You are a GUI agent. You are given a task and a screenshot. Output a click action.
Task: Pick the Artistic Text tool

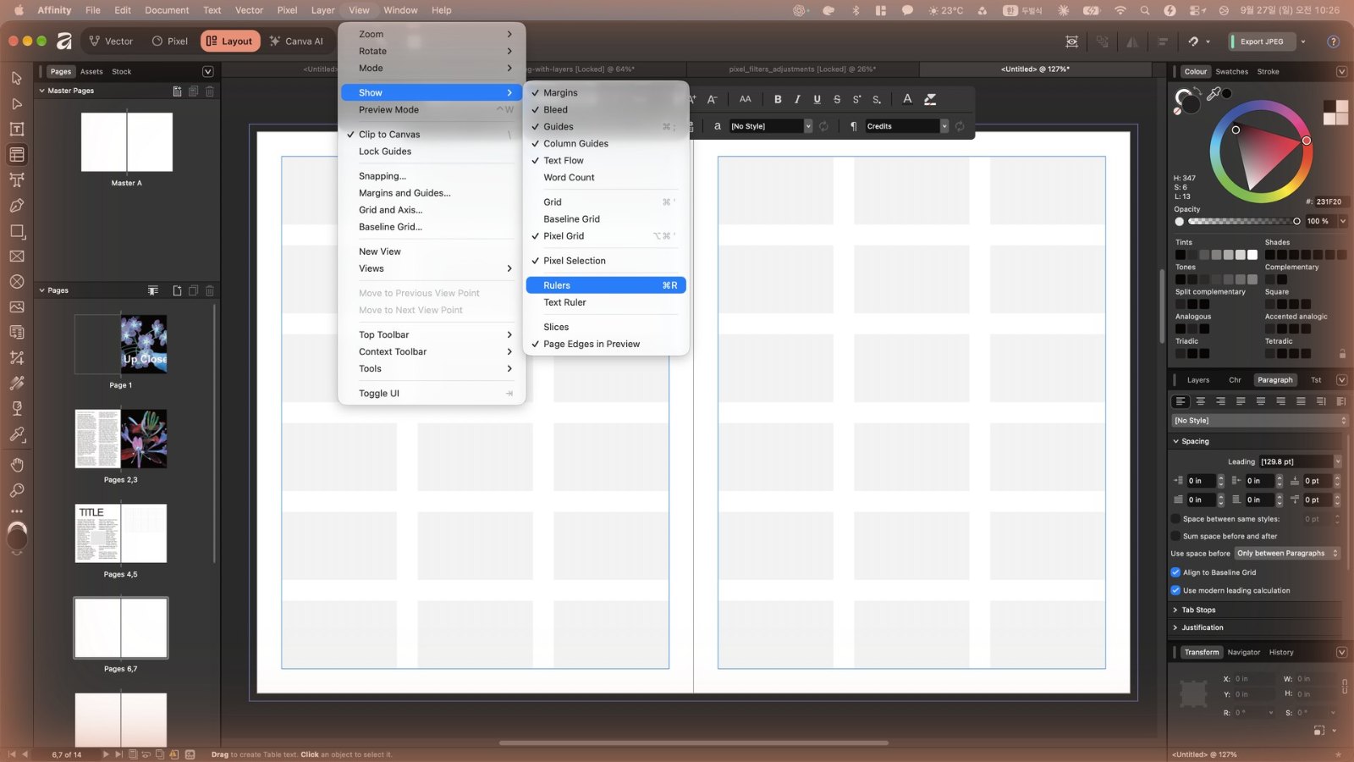17,179
